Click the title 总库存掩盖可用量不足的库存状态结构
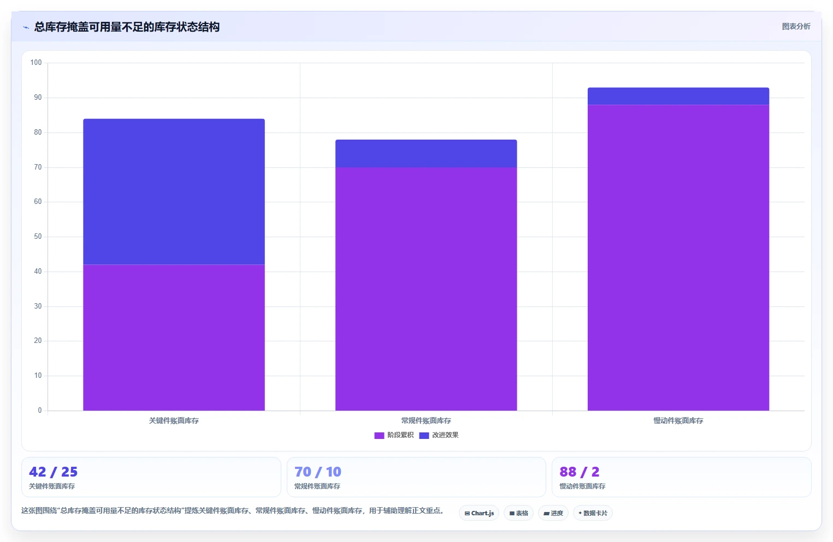Screen dimensions: 833x542 coord(127,27)
